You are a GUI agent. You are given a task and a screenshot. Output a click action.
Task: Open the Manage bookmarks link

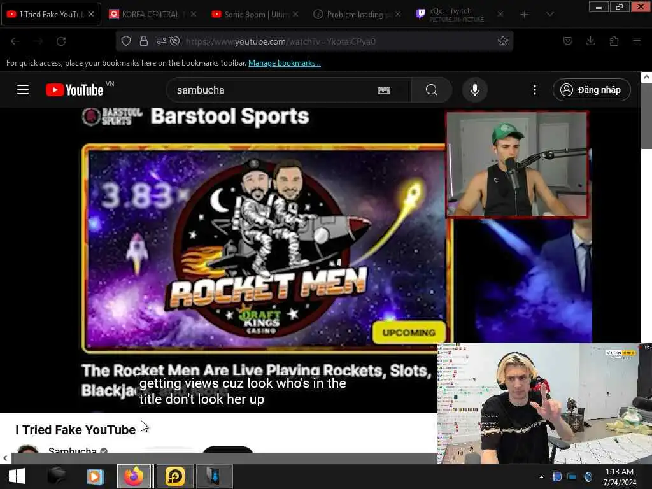click(285, 63)
